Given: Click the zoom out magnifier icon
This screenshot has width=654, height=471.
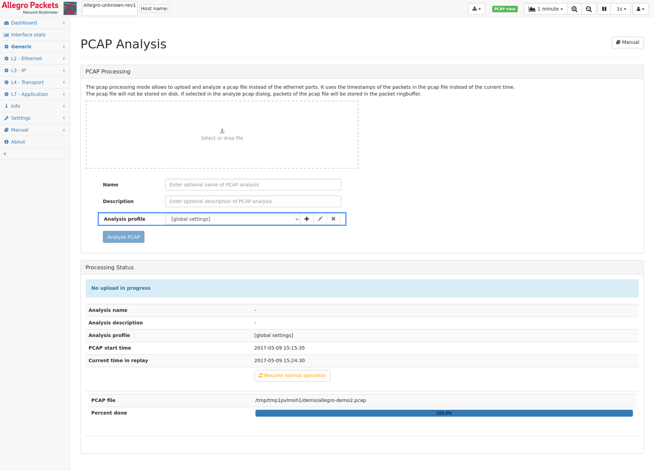Looking at the screenshot, I should (x=589, y=9).
